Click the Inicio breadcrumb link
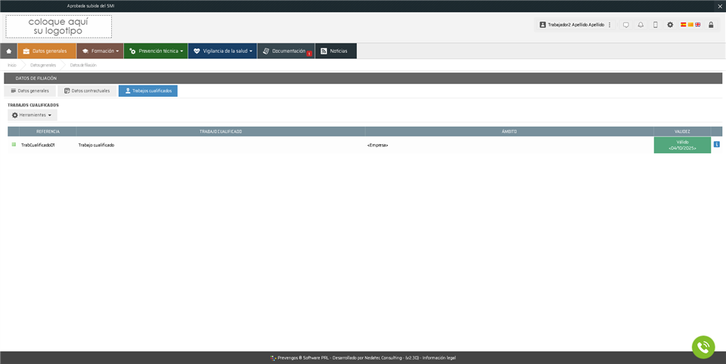The height and width of the screenshot is (364, 726). click(11, 65)
